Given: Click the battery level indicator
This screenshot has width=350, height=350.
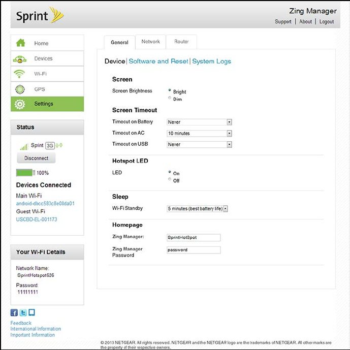Looking at the screenshot, I should tap(25, 173).
